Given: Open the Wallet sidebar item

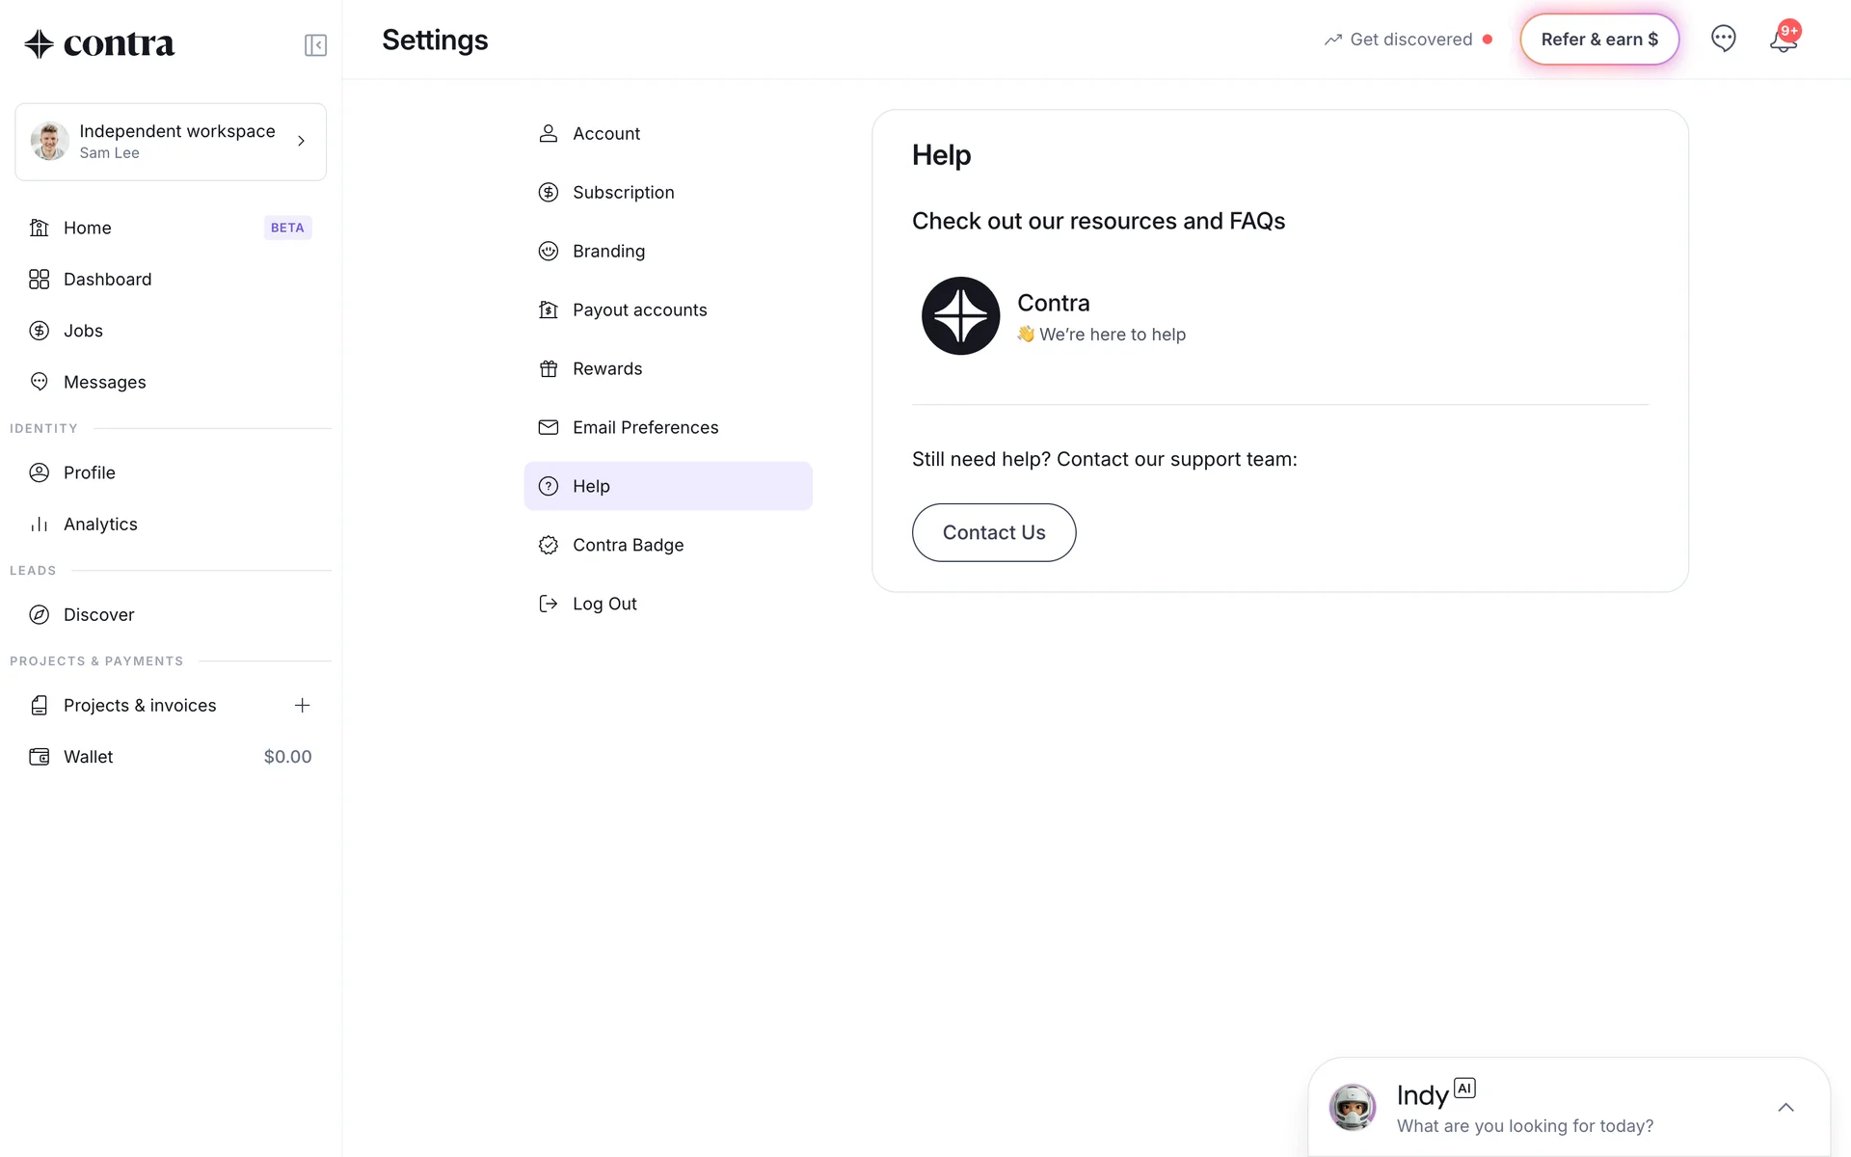Looking at the screenshot, I should pos(89,757).
